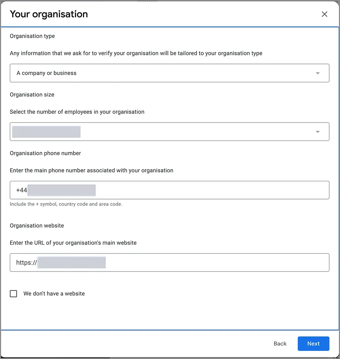Click the "Organisation website" section label
The width and height of the screenshot is (340, 359).
click(37, 226)
